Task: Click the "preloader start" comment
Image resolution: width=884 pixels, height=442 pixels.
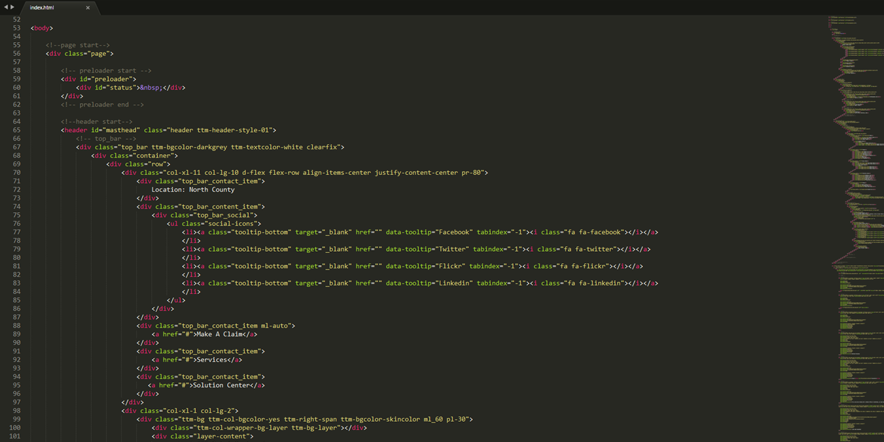Action: [x=106, y=71]
